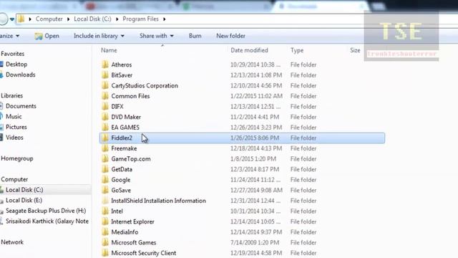This screenshot has height=258, width=458.
Task: Select Network in navigation pane
Action: click(12, 242)
